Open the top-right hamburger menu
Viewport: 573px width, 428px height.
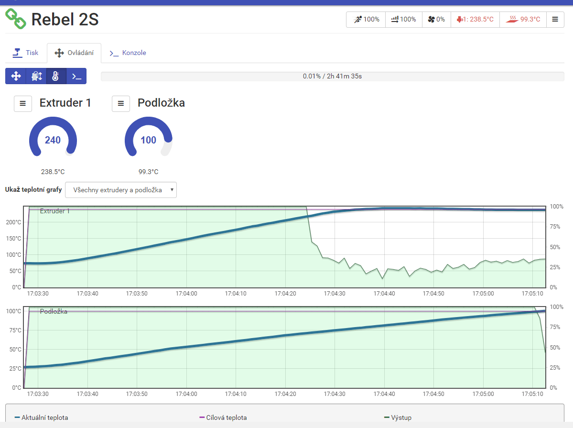coord(555,20)
